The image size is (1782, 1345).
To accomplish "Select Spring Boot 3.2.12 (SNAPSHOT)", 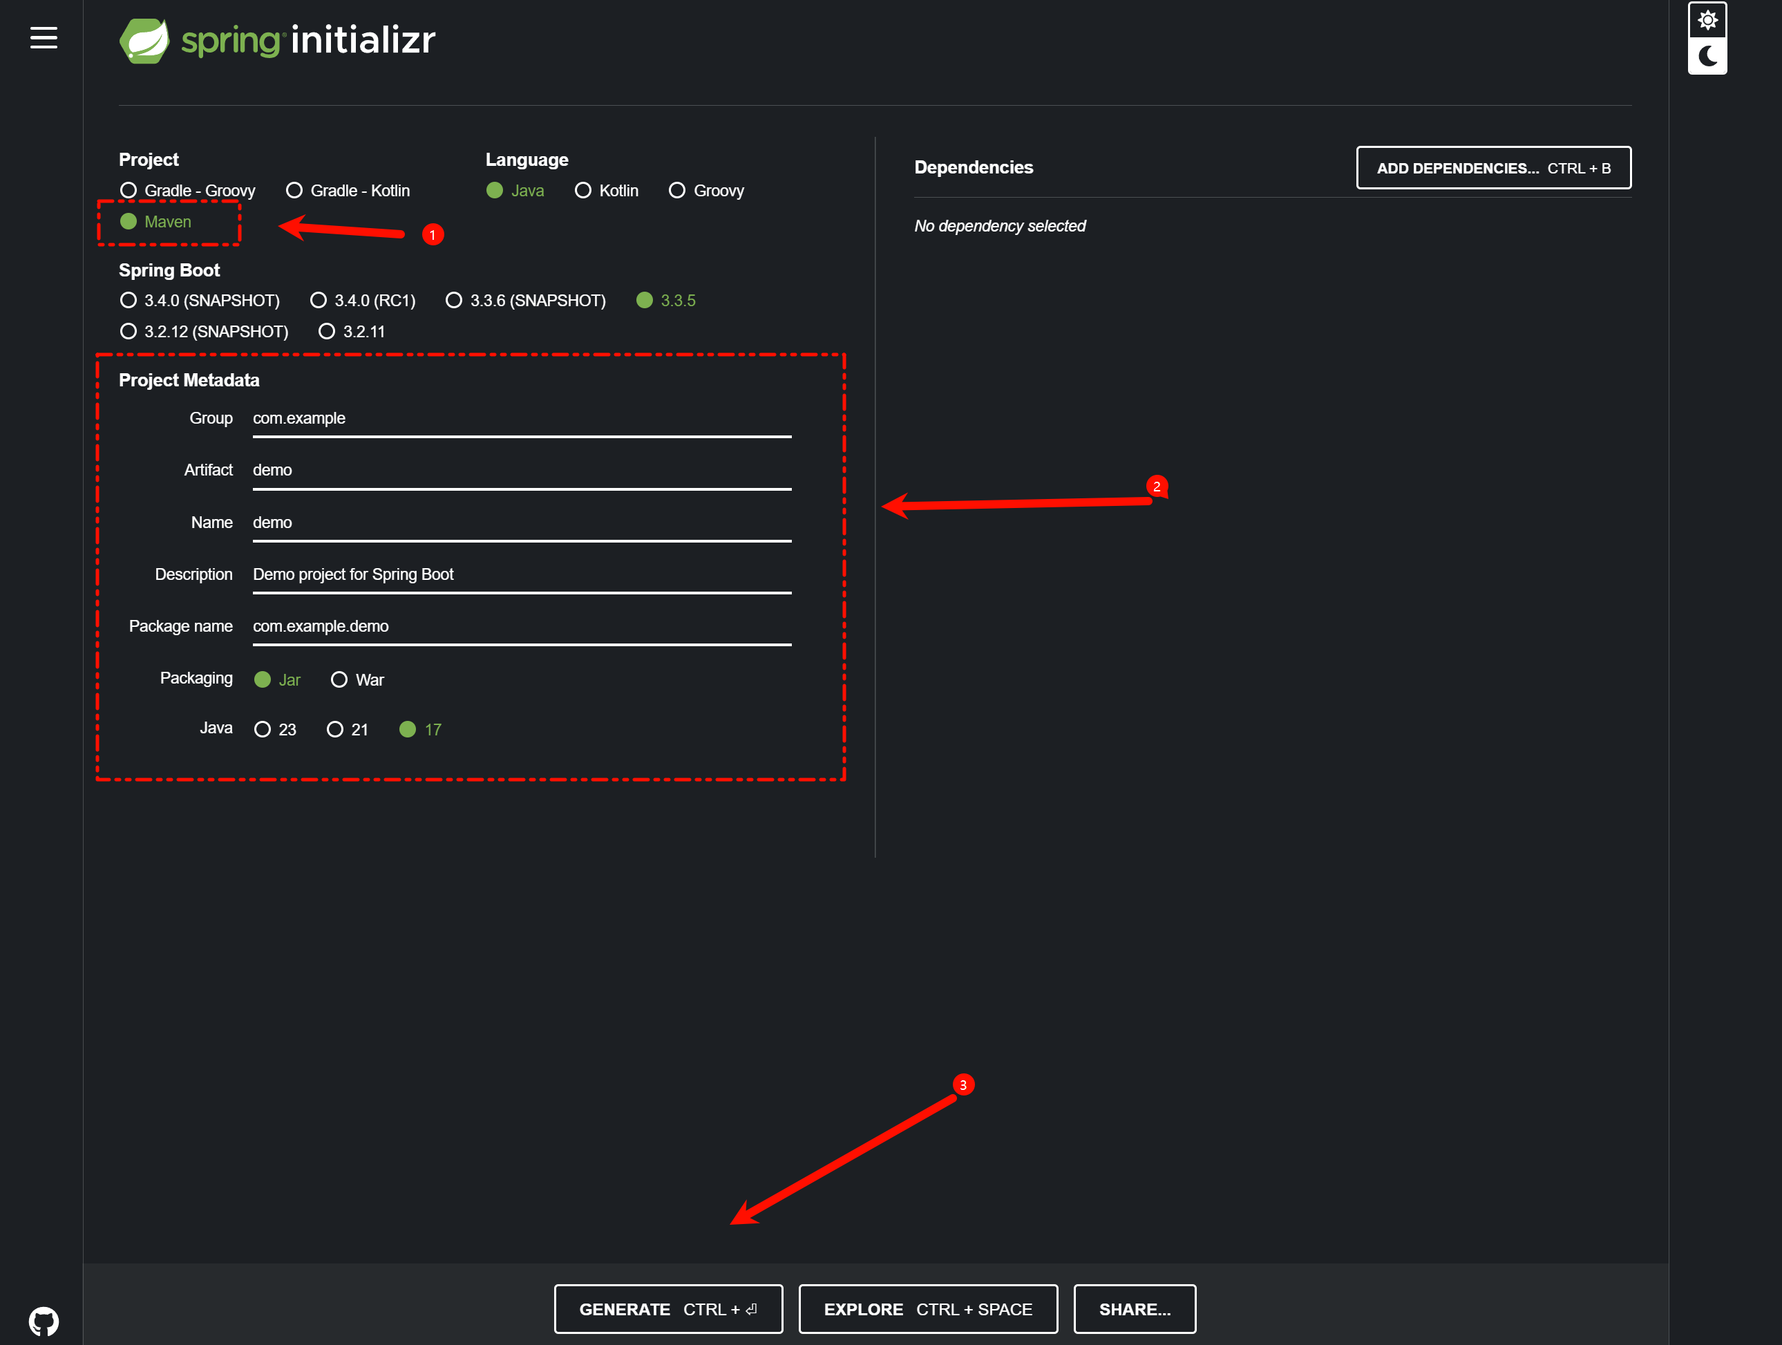I will click(x=204, y=331).
